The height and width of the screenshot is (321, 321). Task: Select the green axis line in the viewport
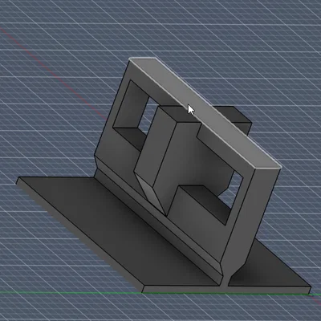(x=71, y=292)
